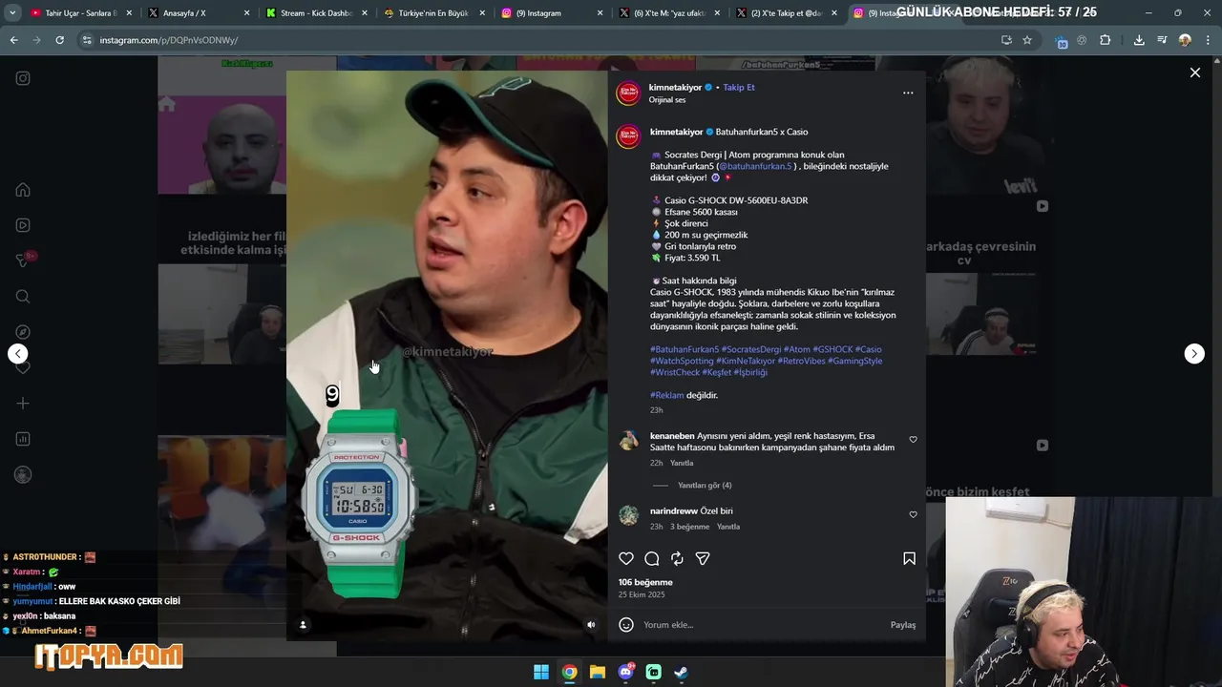Go to the previous post arrow
The height and width of the screenshot is (687, 1222).
pyautogui.click(x=18, y=354)
